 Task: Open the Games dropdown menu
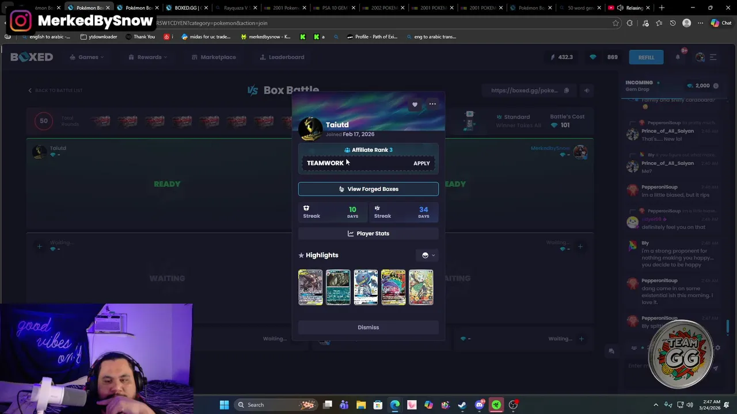click(x=87, y=57)
